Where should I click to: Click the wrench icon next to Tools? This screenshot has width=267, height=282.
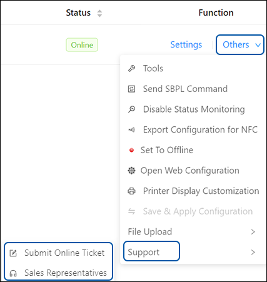[x=131, y=68]
